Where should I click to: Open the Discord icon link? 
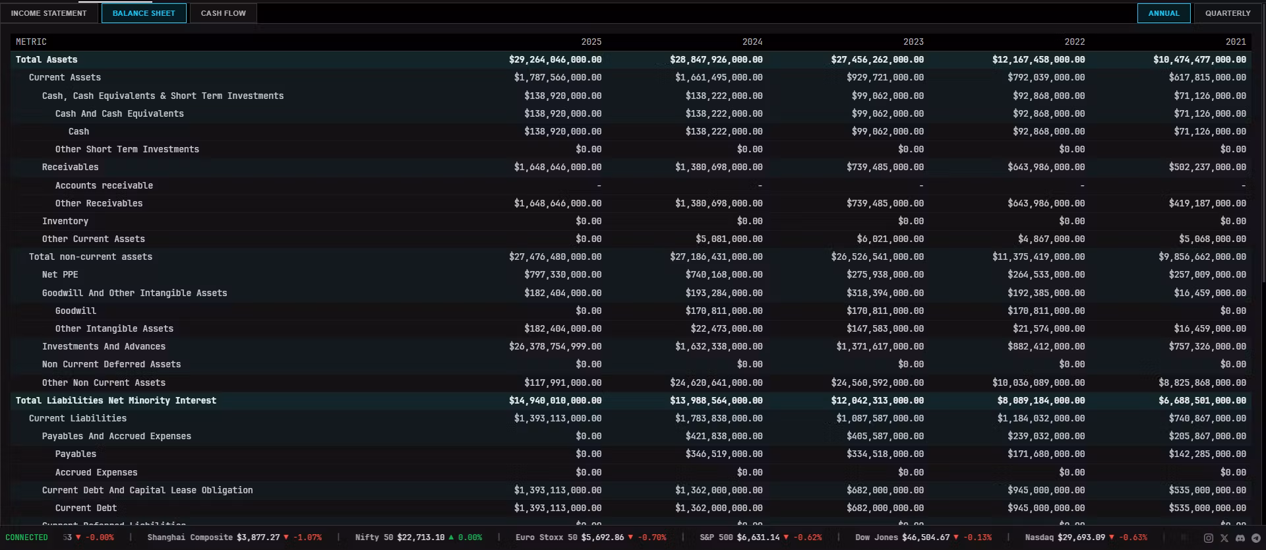pos(1240,538)
